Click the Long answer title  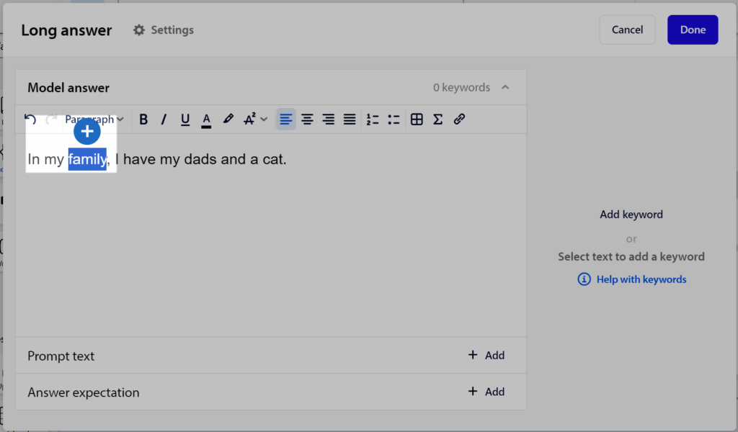click(66, 30)
